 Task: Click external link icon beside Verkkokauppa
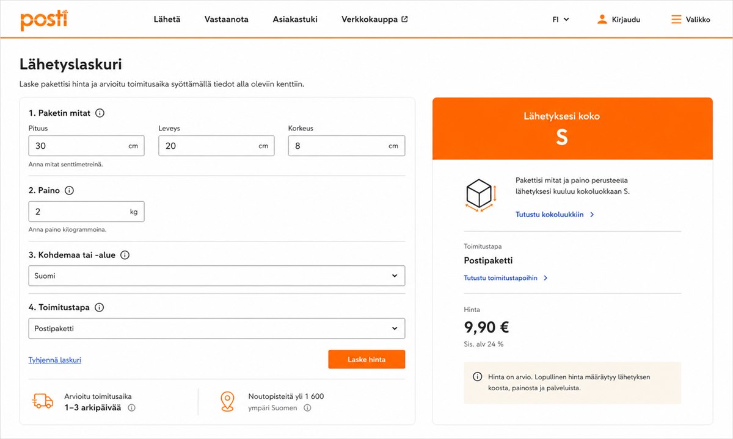click(404, 20)
